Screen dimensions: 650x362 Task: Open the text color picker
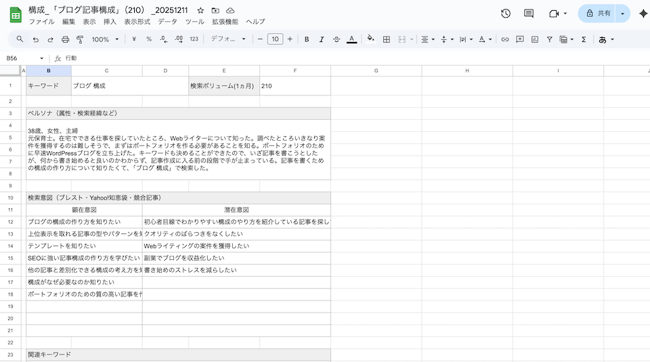click(x=351, y=39)
